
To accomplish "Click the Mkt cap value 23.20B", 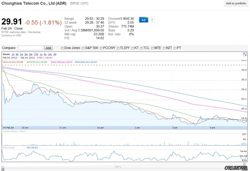I will pos(99,34).
